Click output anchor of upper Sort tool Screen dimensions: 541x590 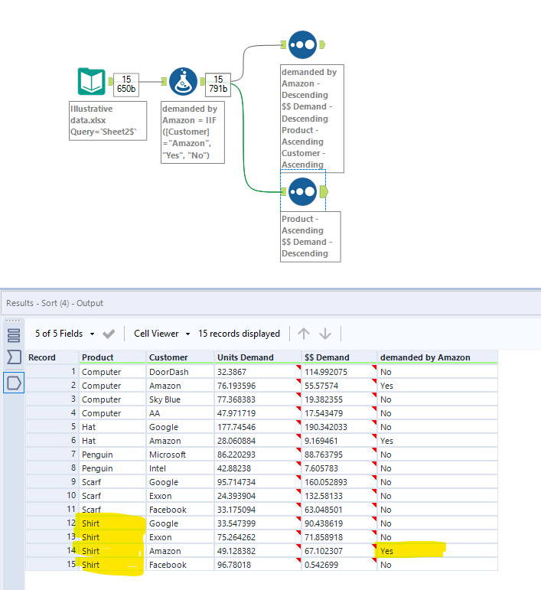click(322, 45)
